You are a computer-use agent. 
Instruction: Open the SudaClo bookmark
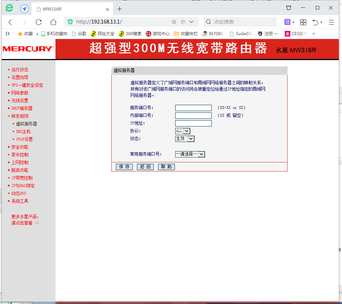point(241,34)
